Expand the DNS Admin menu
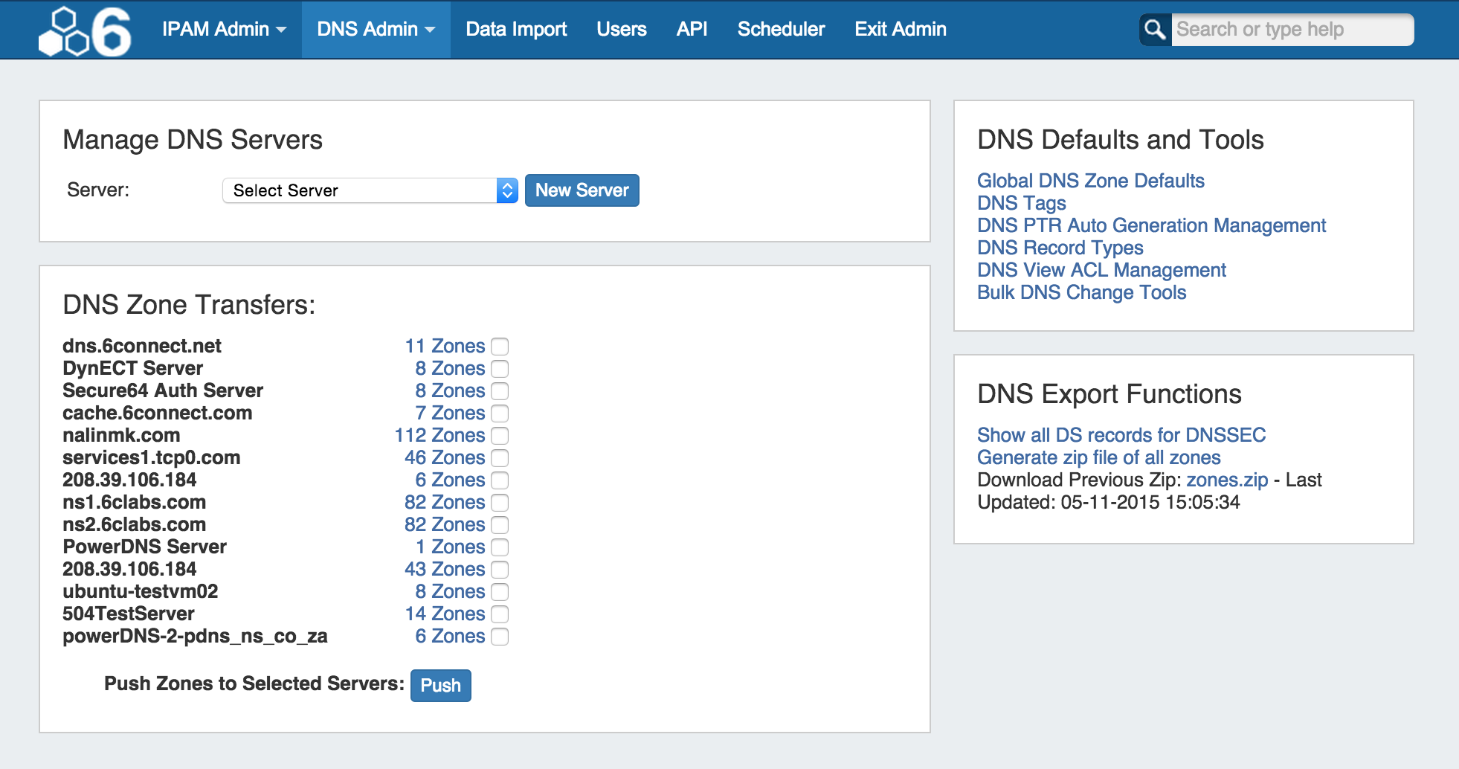This screenshot has width=1459, height=769. pos(376,30)
